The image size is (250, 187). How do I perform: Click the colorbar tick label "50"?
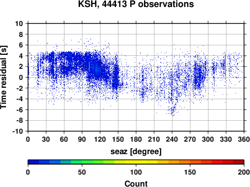(82, 172)
